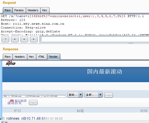
Task: Open Response Headers tab
Action: tap(20, 57)
